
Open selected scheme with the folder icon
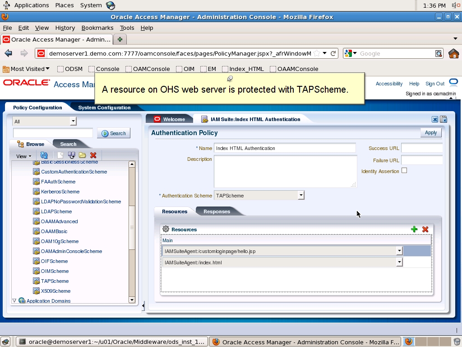coord(83,155)
